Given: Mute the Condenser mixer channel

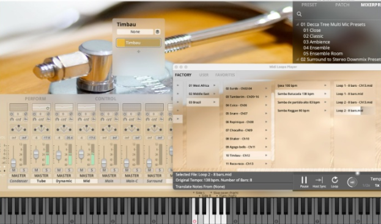Looking at the screenshot, I should pos(13,170).
